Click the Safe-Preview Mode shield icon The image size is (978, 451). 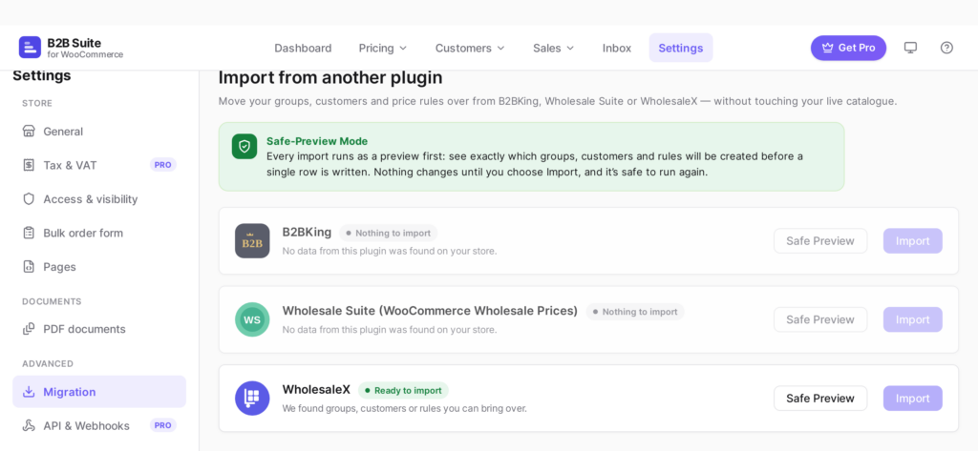[244, 147]
